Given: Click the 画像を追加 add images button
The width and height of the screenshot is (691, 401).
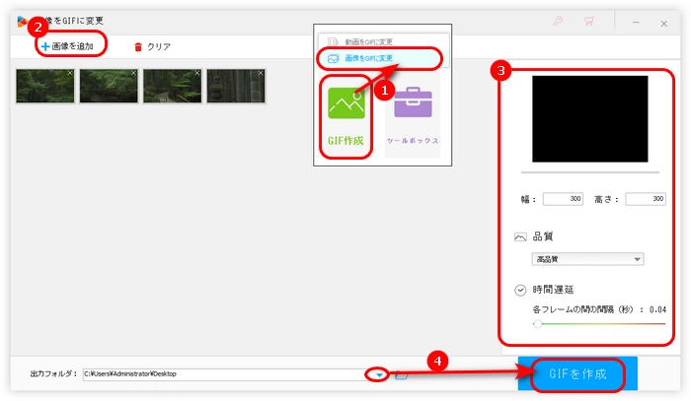Looking at the screenshot, I should click(67, 46).
